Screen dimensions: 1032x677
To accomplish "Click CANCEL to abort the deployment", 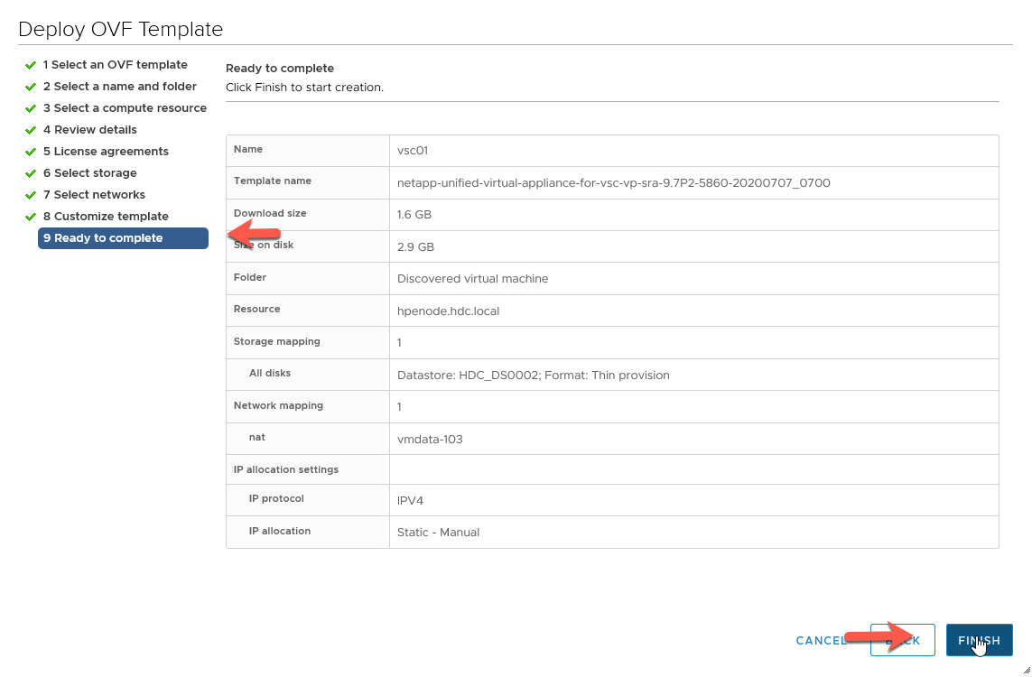I will click(x=820, y=640).
